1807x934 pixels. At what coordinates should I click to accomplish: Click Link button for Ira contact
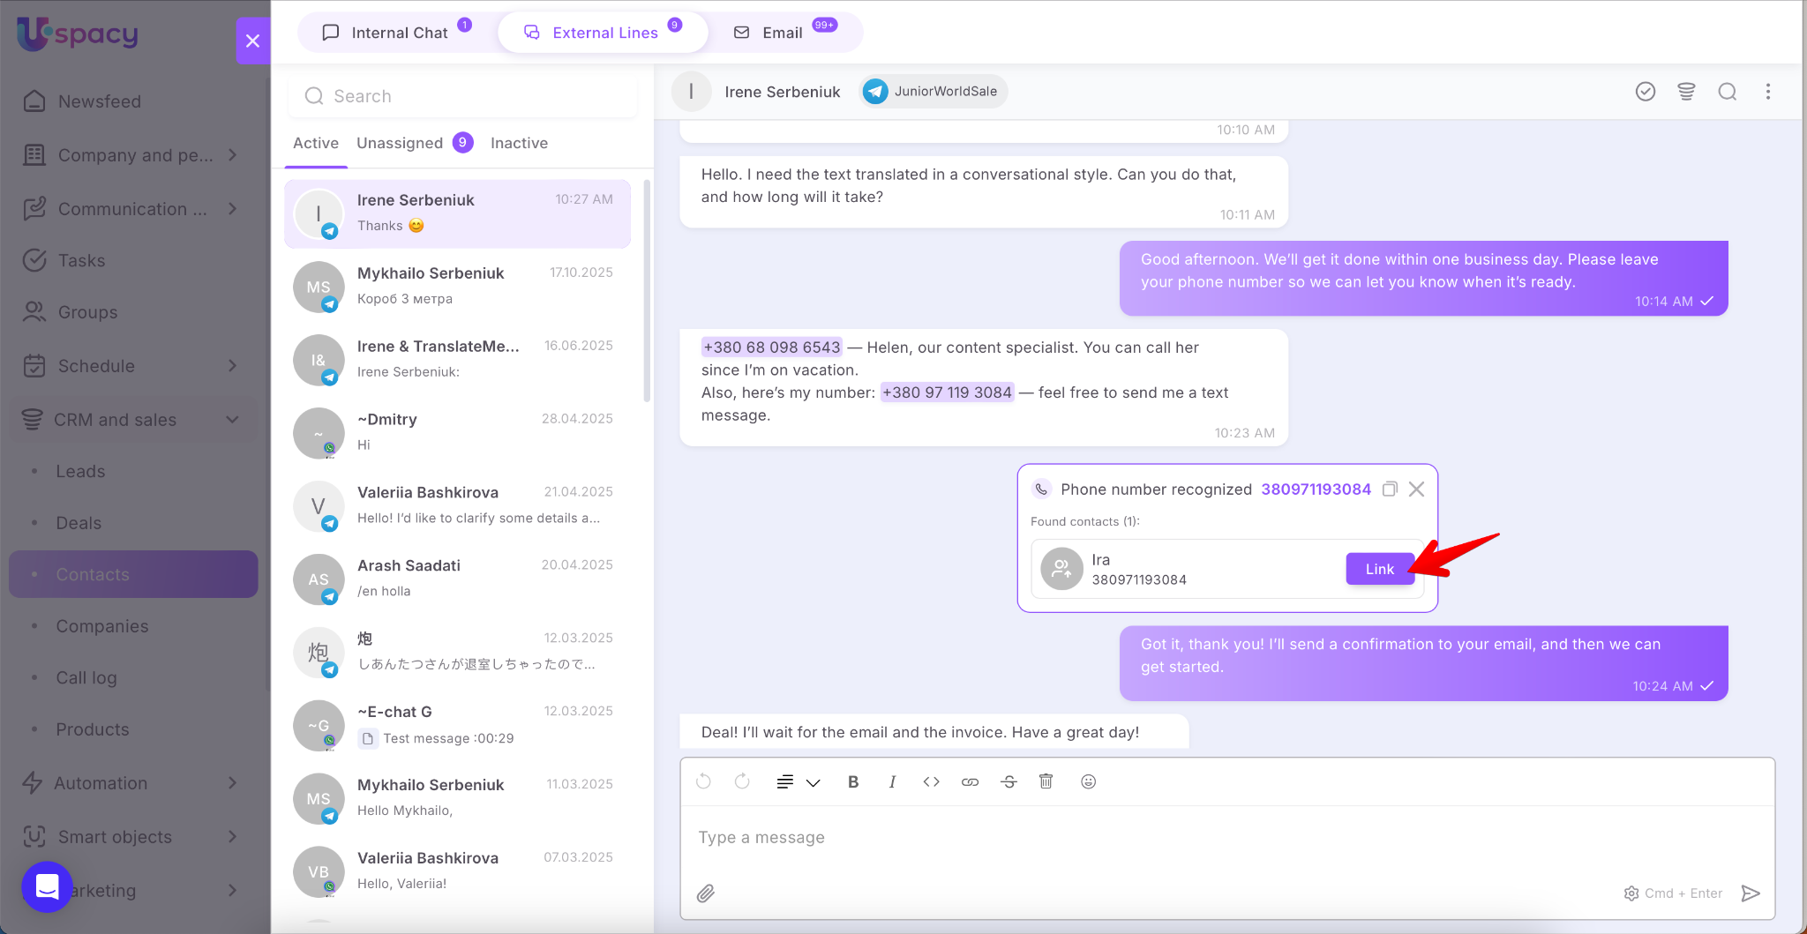point(1379,569)
